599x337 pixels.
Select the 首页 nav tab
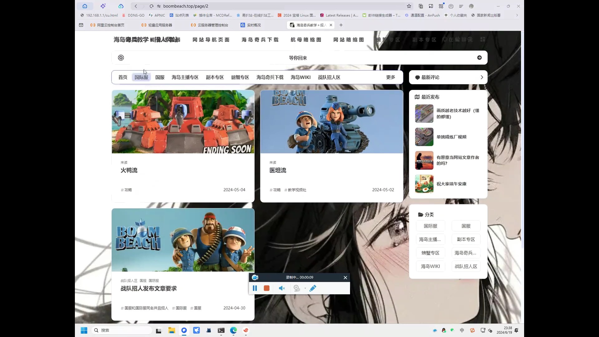[123, 77]
